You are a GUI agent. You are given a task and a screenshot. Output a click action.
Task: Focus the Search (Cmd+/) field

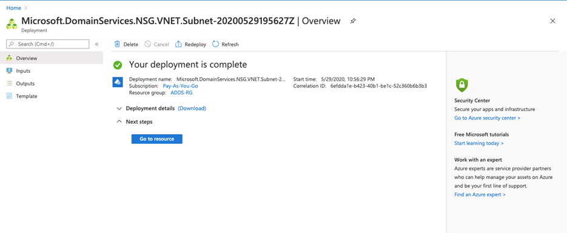point(48,44)
